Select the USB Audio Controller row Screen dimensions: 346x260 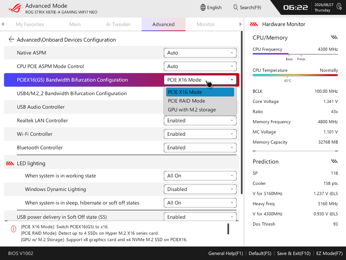(x=84, y=107)
